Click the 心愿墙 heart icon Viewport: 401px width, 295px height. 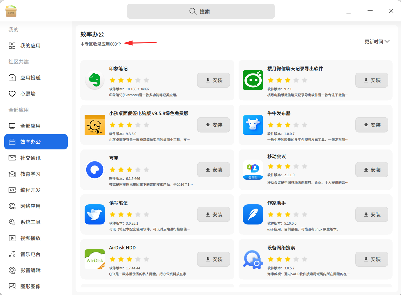point(12,94)
